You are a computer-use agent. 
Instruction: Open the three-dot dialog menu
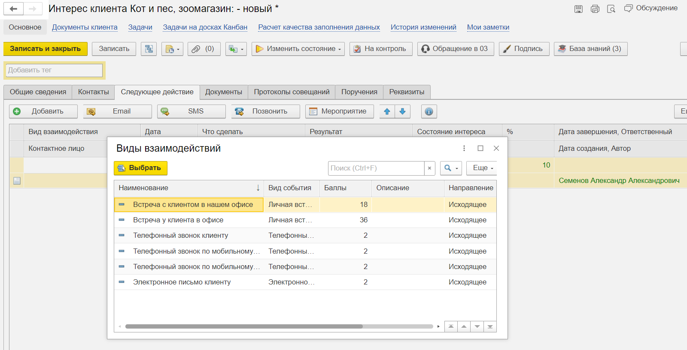[464, 148]
